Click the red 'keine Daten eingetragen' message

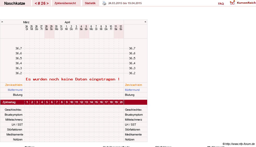(73, 79)
